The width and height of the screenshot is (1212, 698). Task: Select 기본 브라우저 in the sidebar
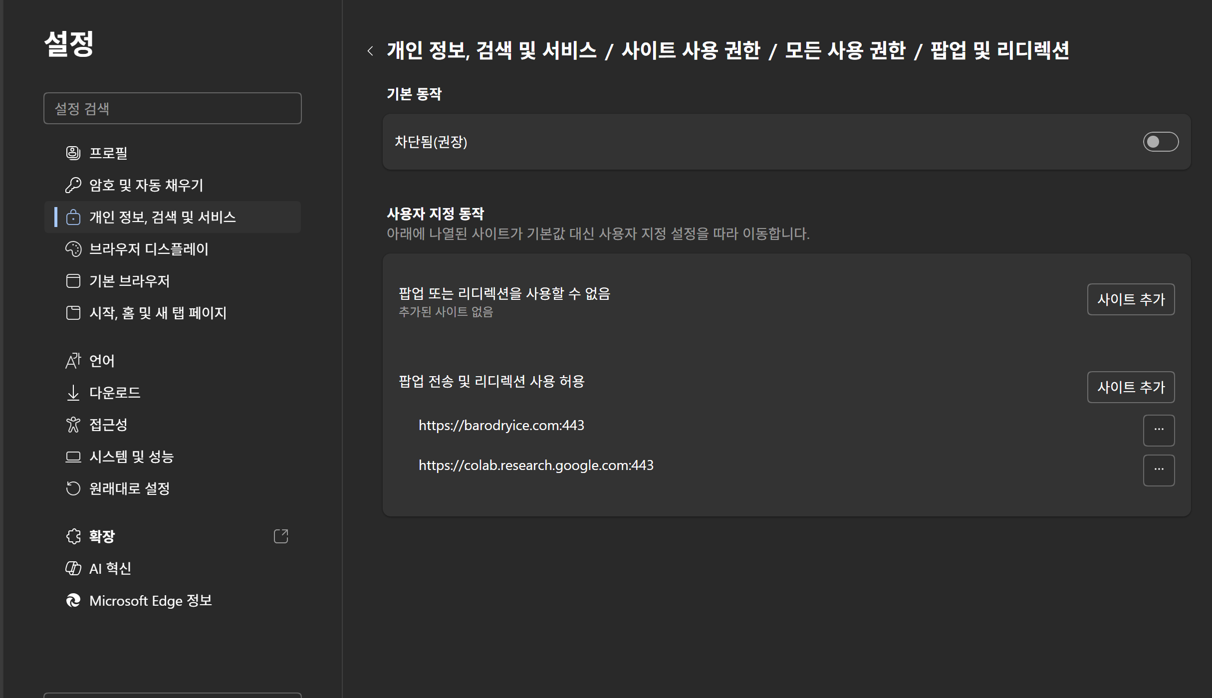[x=173, y=281]
